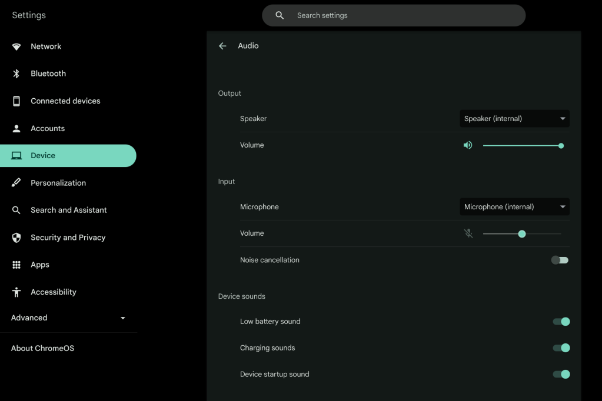Open About ChromeOS

point(43,348)
